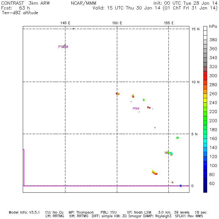
Task: Click the '15 N' latitude label
Action: (x=195, y=29)
